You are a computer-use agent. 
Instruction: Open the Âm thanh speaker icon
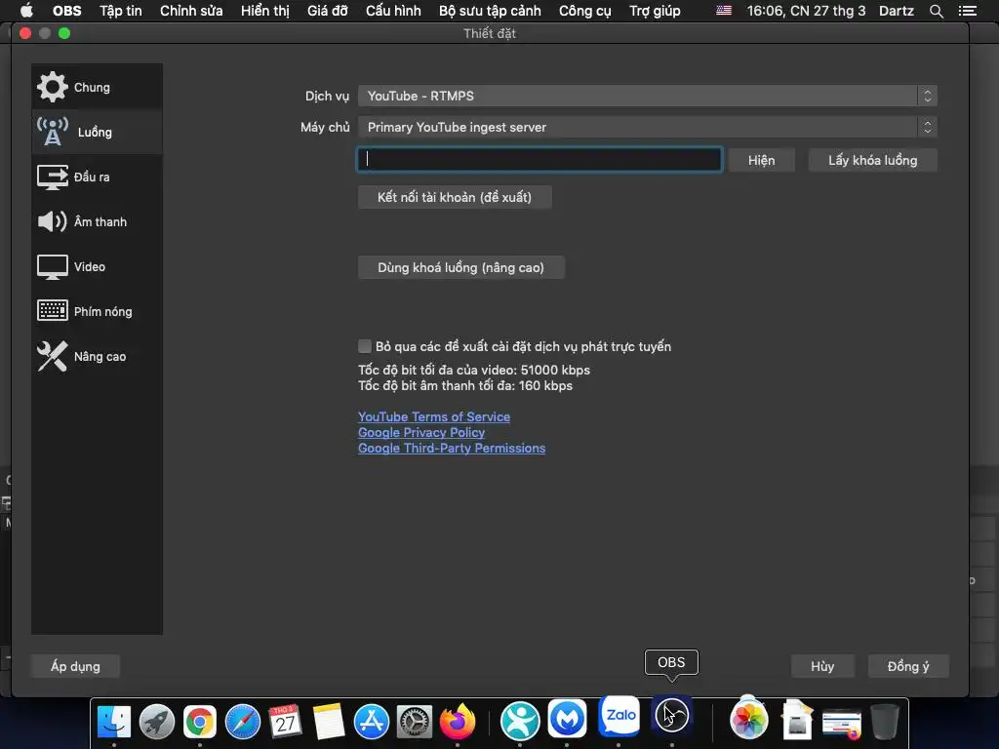tap(53, 221)
